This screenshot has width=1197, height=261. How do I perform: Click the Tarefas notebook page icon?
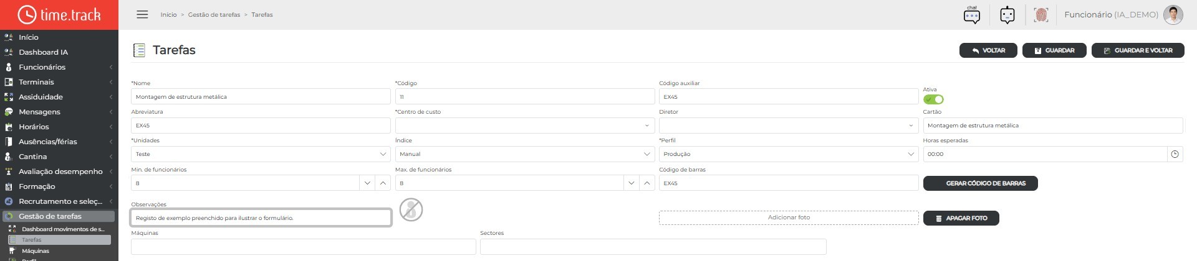(x=139, y=50)
